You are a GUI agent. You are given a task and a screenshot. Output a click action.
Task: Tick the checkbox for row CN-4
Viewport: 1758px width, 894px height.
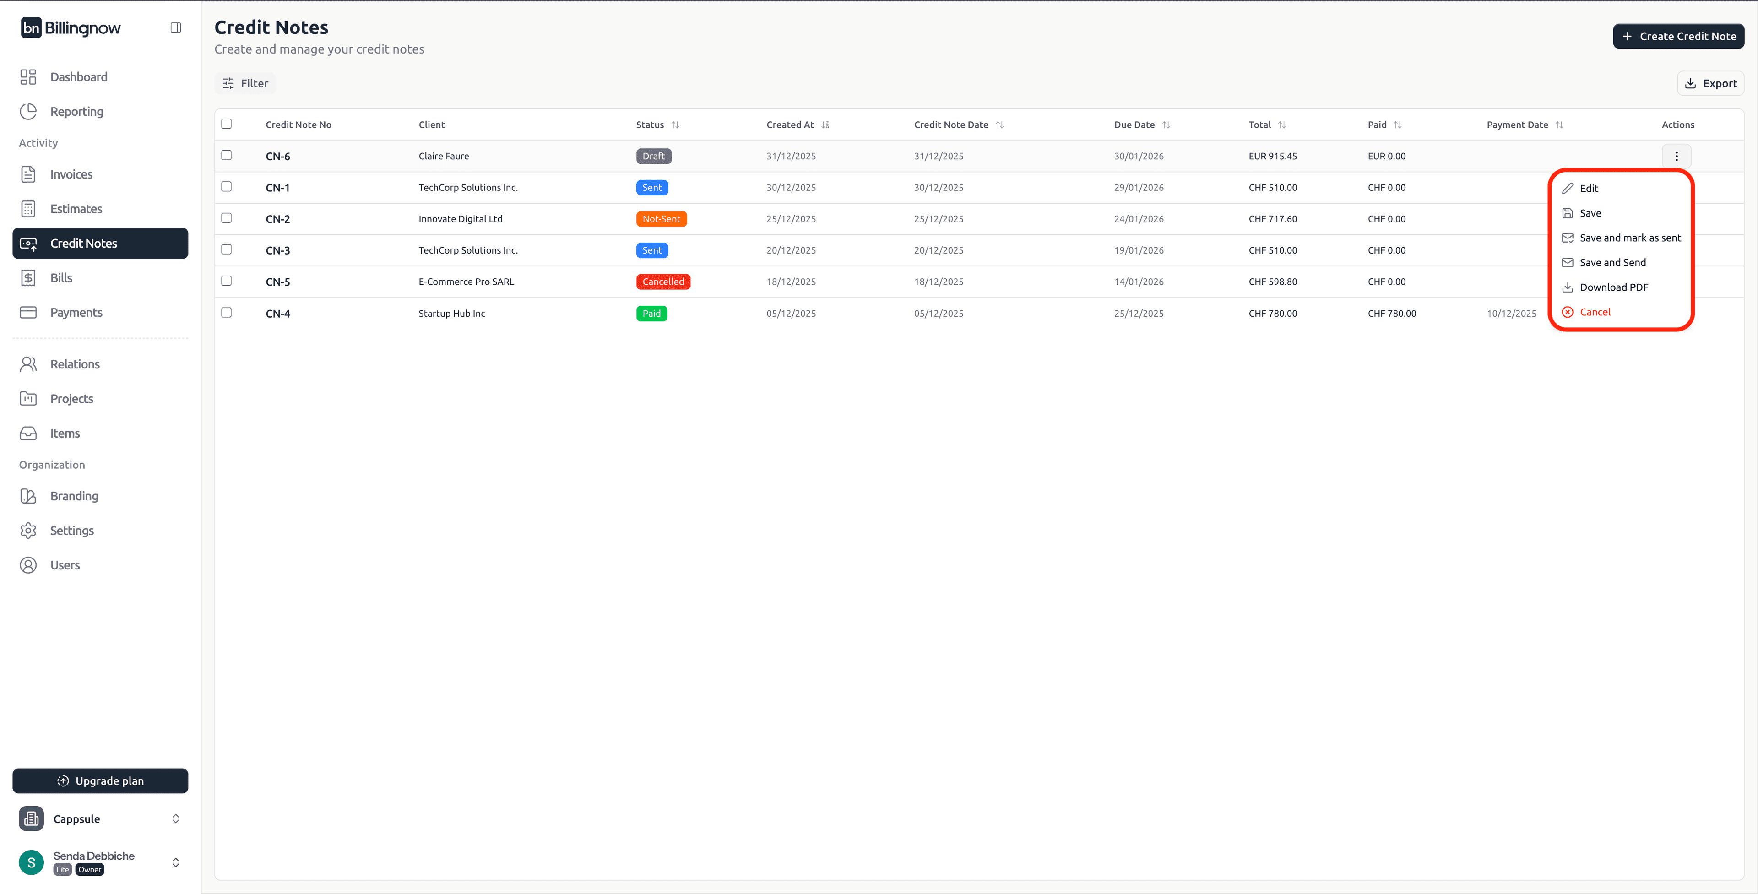pos(227,312)
